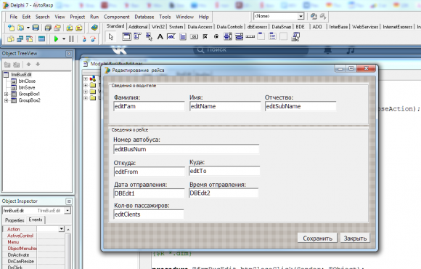
Task: Open the frmBusEdit object selector dropdown
Action: [x=68, y=210]
